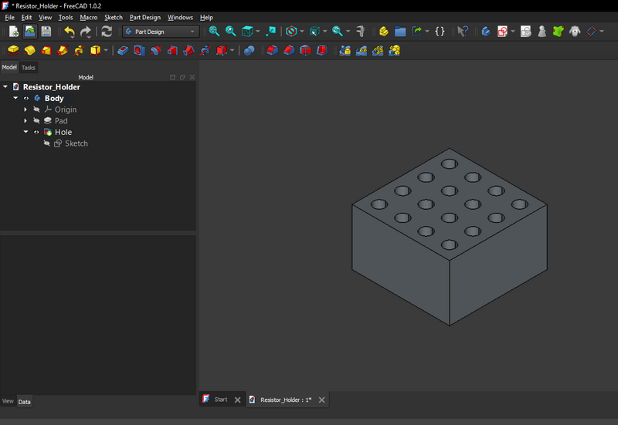Switch to the Start tab
The width and height of the screenshot is (618, 425).
pyautogui.click(x=220, y=400)
